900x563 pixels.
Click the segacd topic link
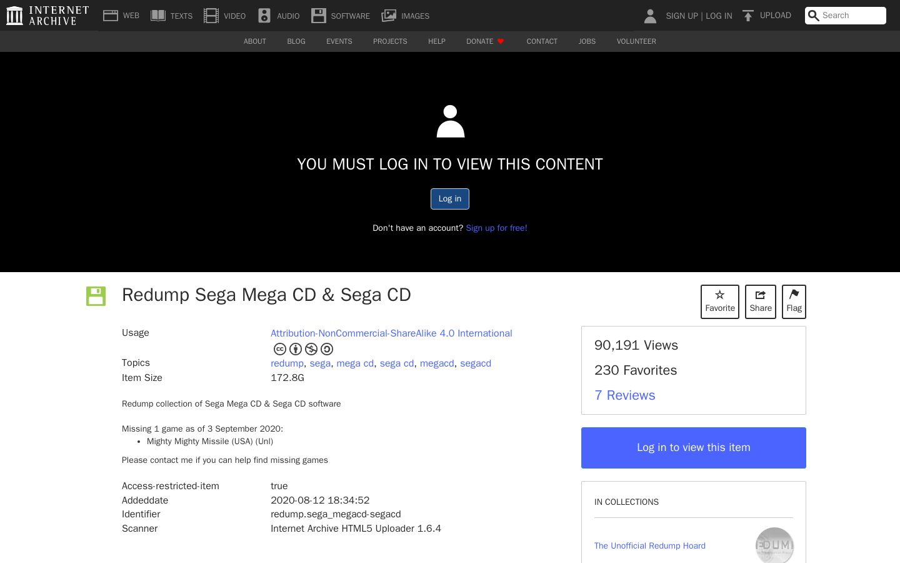coord(476,363)
